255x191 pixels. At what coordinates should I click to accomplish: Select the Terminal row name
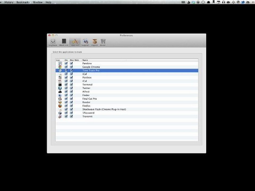[87, 85]
